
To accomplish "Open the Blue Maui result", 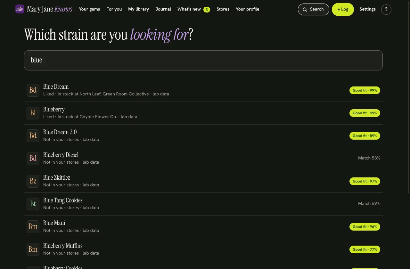I will pyautogui.click(x=203, y=227).
